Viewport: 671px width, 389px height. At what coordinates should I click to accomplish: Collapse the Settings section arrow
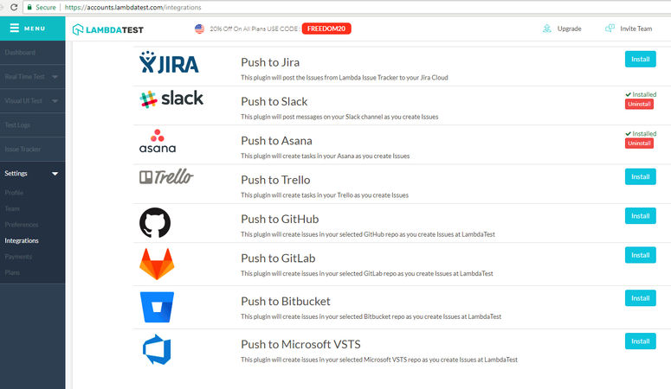coord(55,174)
